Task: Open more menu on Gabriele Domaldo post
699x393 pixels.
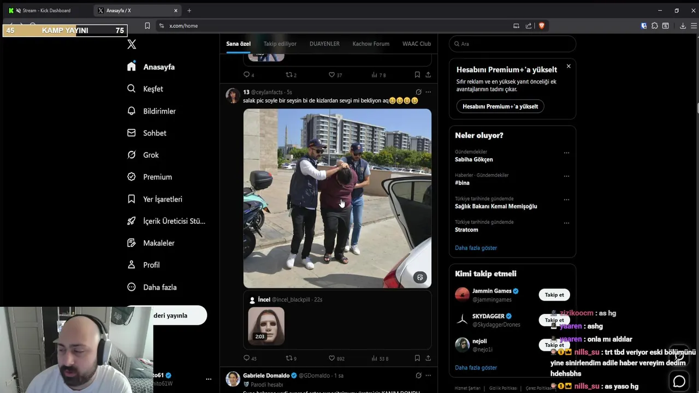Action: click(x=428, y=376)
